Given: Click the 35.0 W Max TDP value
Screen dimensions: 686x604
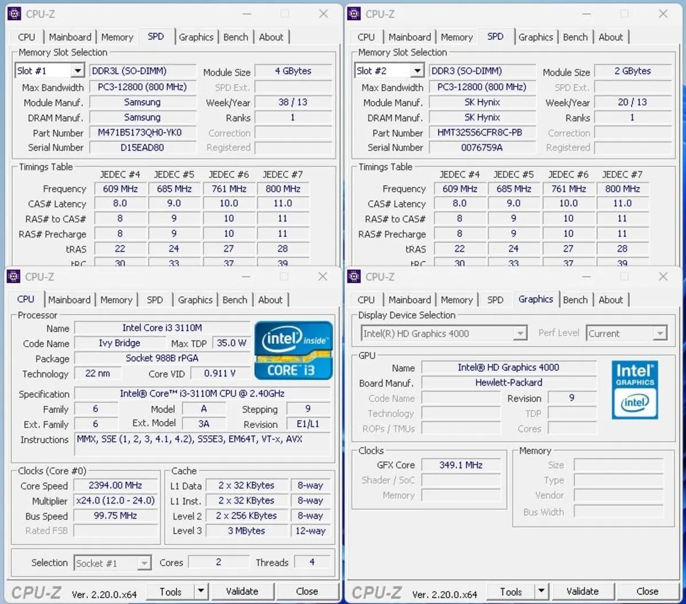Looking at the screenshot, I should click(232, 343).
